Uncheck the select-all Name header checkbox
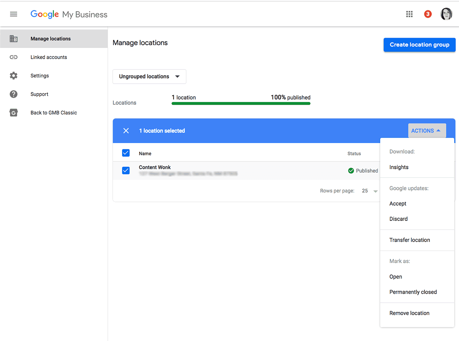Screen dimensions: 459x341 coord(126,153)
